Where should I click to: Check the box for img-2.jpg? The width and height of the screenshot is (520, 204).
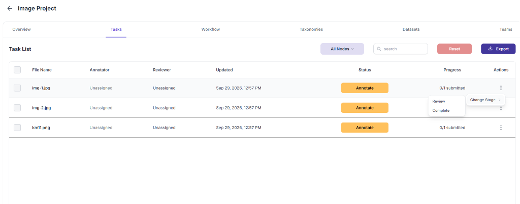(17, 108)
